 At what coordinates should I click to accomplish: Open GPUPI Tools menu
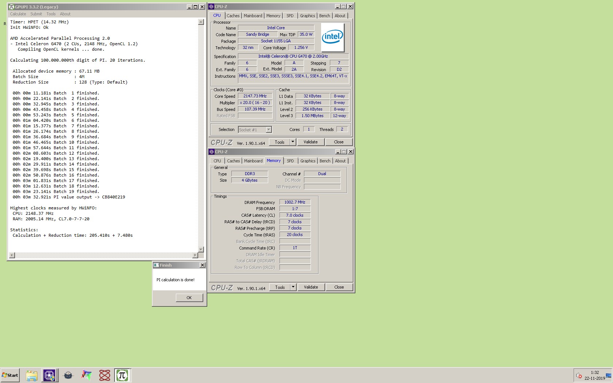click(51, 14)
